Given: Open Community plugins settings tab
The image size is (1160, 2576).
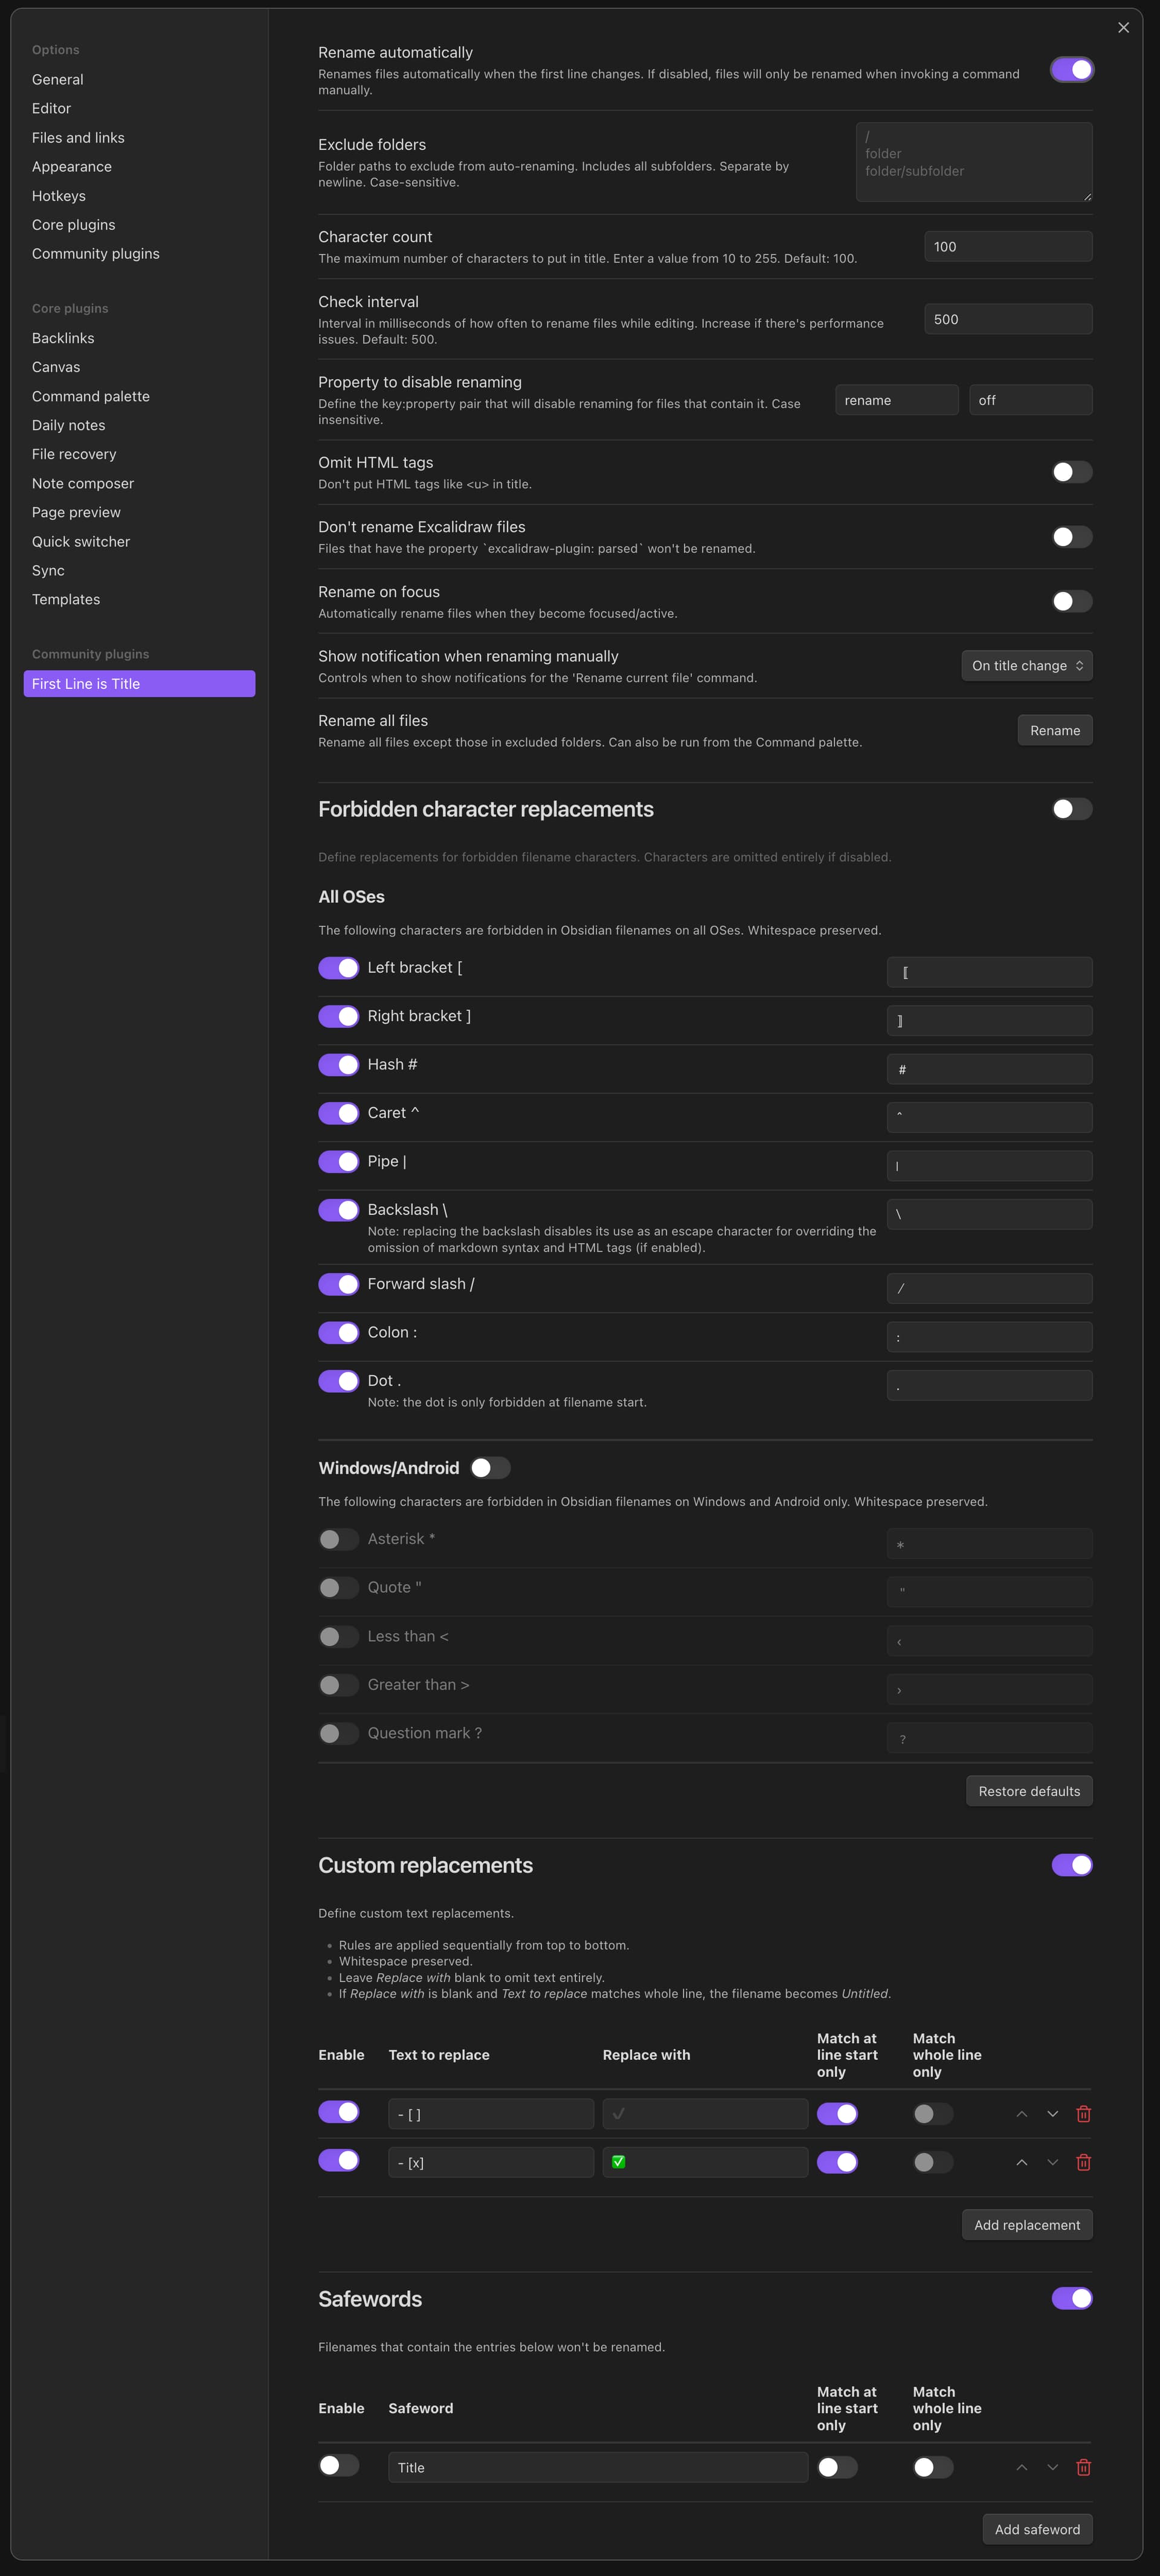Looking at the screenshot, I should click(x=96, y=254).
